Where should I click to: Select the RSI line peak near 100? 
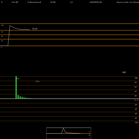[x=10, y=26]
